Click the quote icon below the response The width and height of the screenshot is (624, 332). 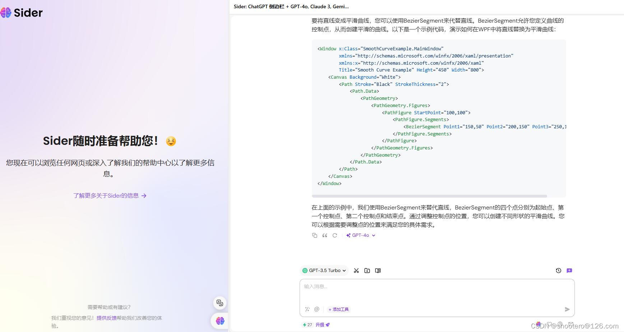click(325, 235)
